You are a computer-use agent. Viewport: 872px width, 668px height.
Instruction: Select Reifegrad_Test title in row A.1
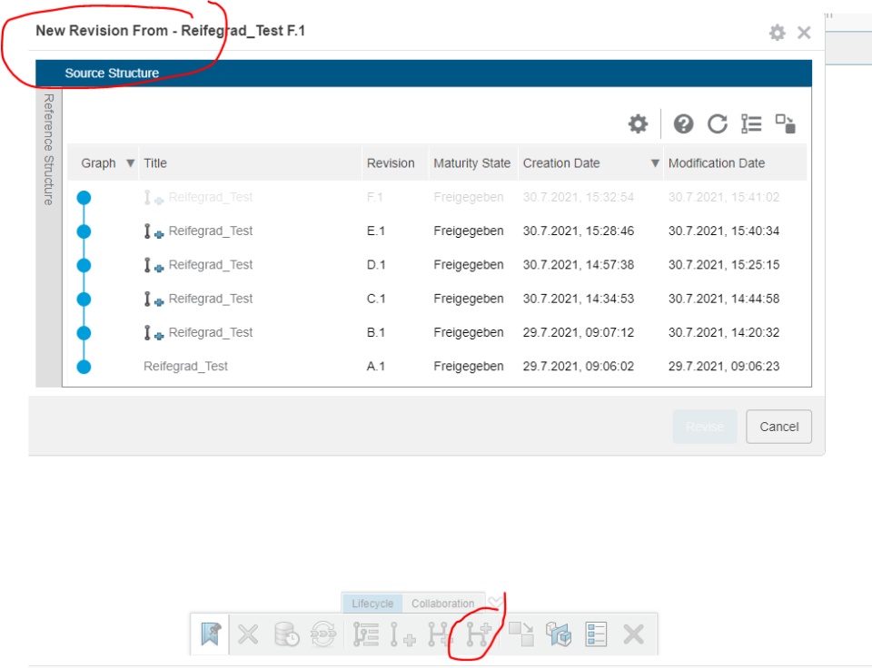pyautogui.click(x=185, y=367)
